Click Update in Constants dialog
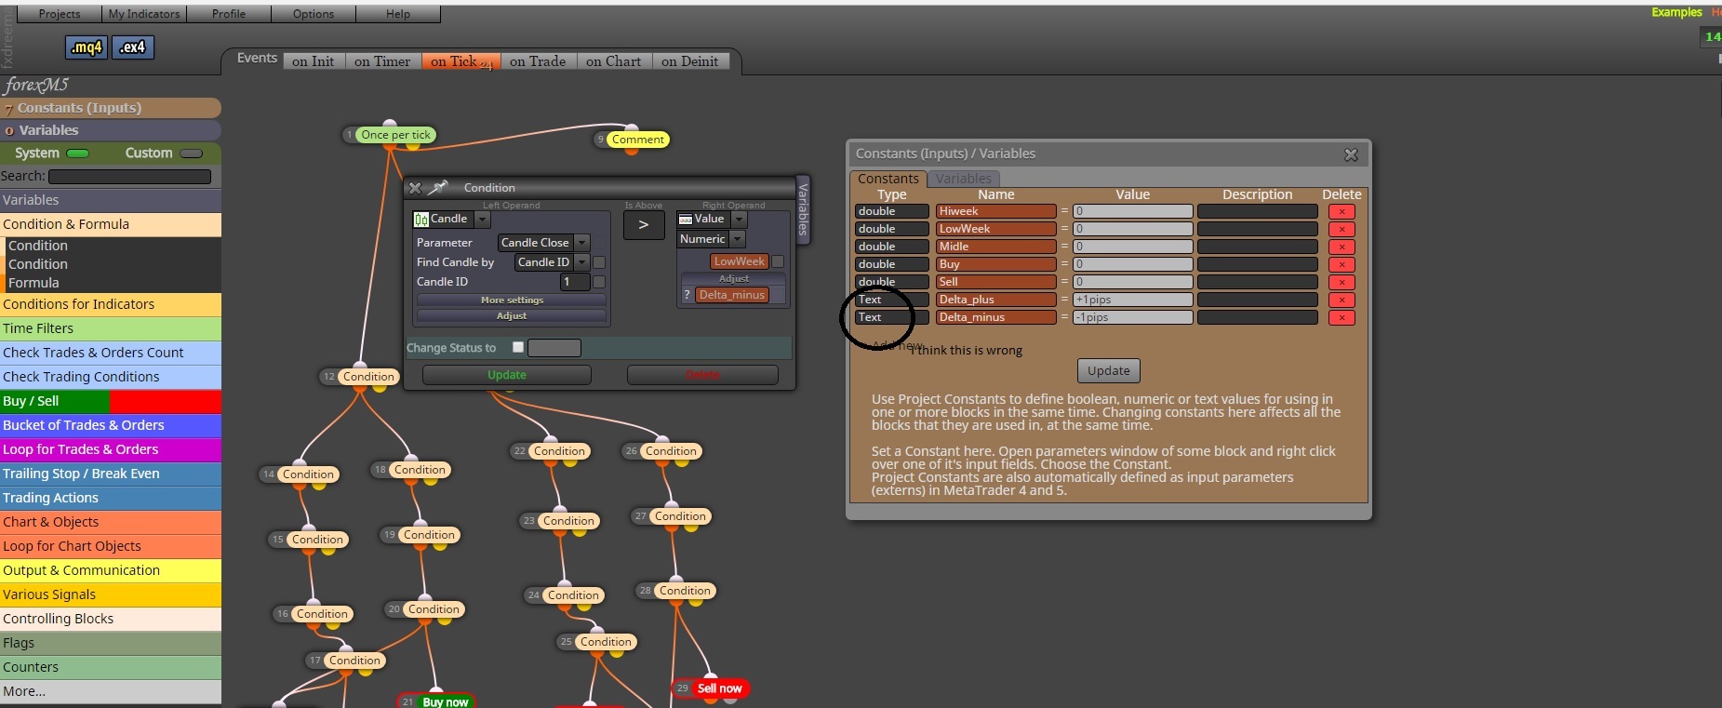The width and height of the screenshot is (1722, 708). (x=1109, y=370)
